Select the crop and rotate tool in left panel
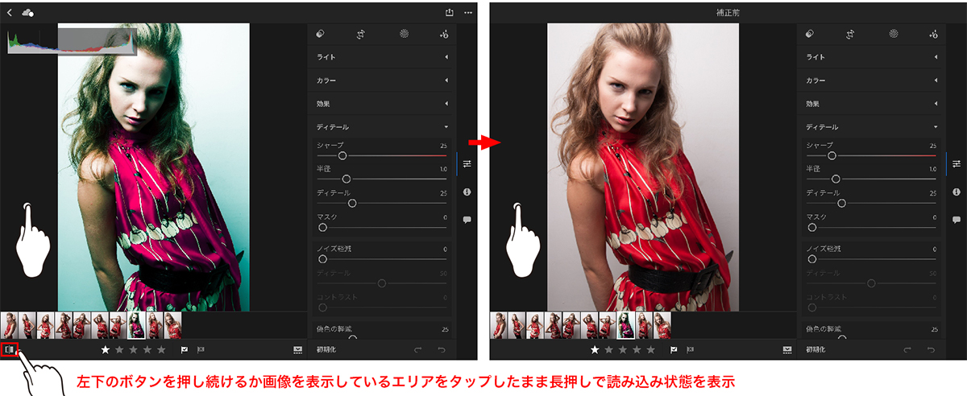 (362, 35)
